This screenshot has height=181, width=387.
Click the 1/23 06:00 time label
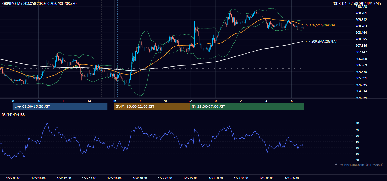[292, 178]
